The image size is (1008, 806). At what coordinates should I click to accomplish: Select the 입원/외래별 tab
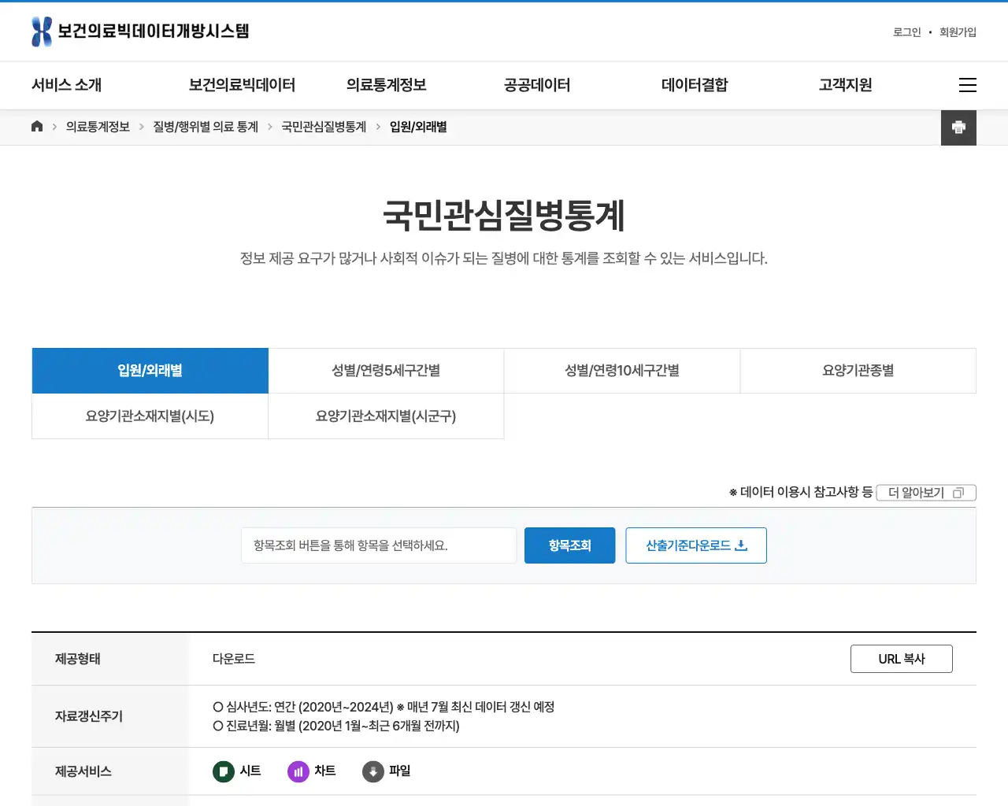150,371
